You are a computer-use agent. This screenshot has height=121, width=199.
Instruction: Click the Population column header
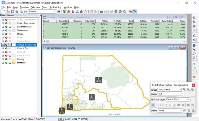63,21
